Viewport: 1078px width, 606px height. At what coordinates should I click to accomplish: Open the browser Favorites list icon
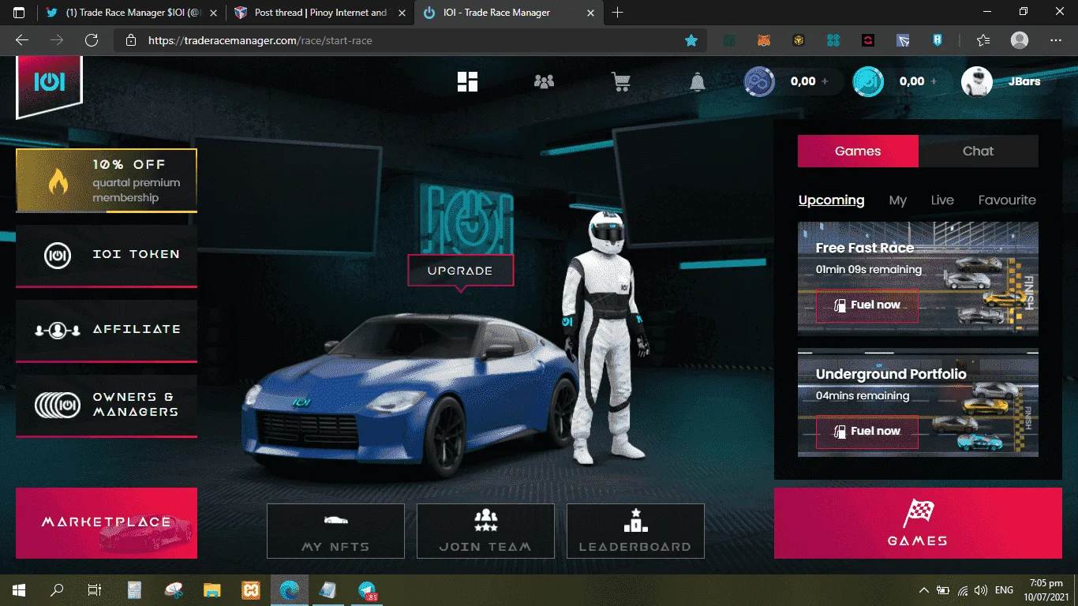pyautogui.click(x=983, y=40)
